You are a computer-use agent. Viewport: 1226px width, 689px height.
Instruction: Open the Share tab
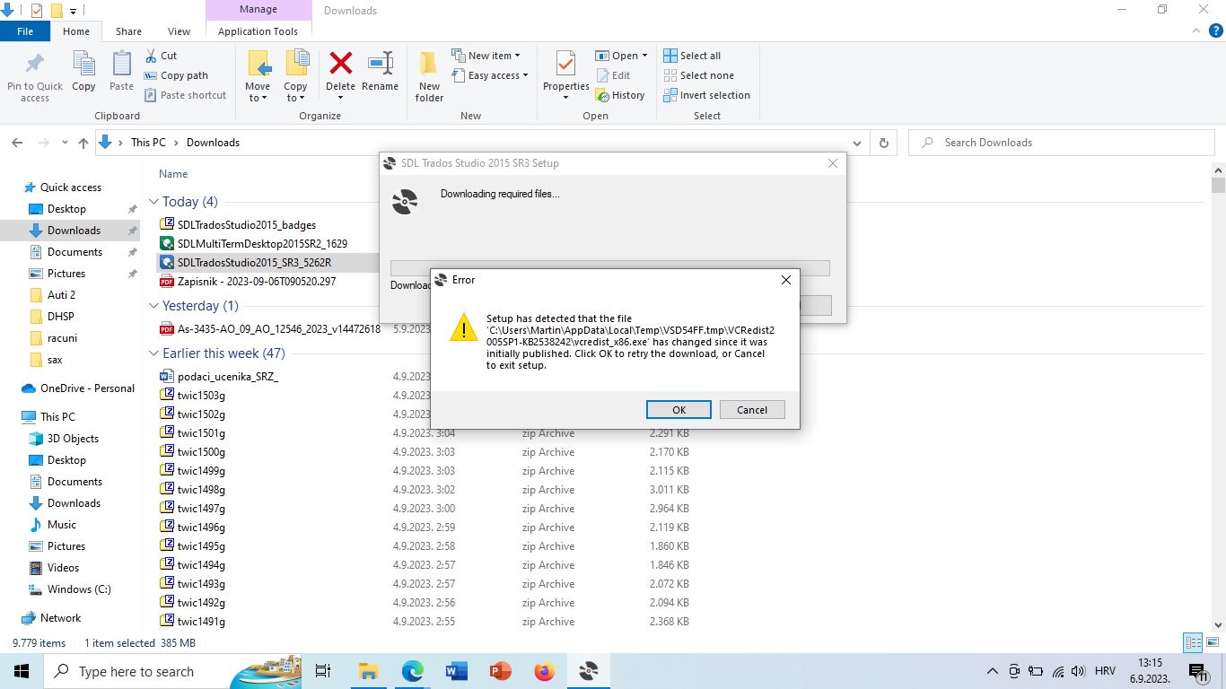tap(127, 30)
